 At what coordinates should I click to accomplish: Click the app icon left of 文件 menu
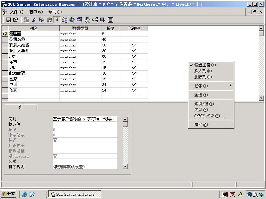[5, 12]
